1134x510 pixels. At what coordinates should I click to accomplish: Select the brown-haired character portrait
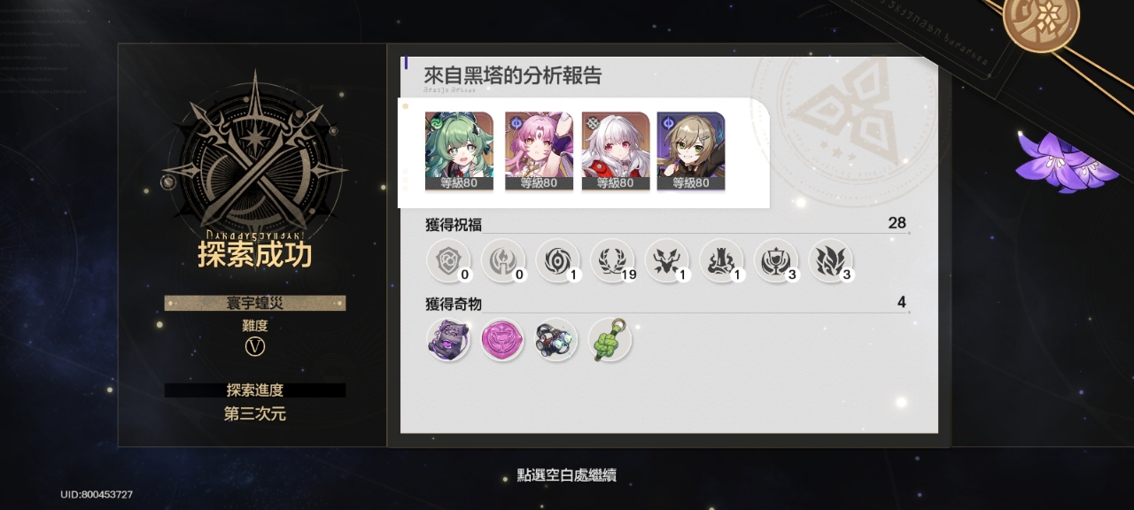(x=691, y=151)
